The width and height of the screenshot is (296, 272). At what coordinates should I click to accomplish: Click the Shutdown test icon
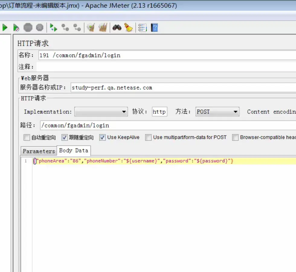[40, 28]
